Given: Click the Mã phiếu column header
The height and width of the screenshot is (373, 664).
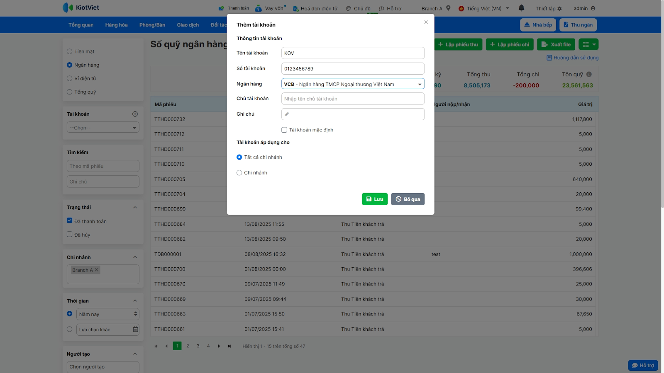Looking at the screenshot, I should pyautogui.click(x=165, y=104).
